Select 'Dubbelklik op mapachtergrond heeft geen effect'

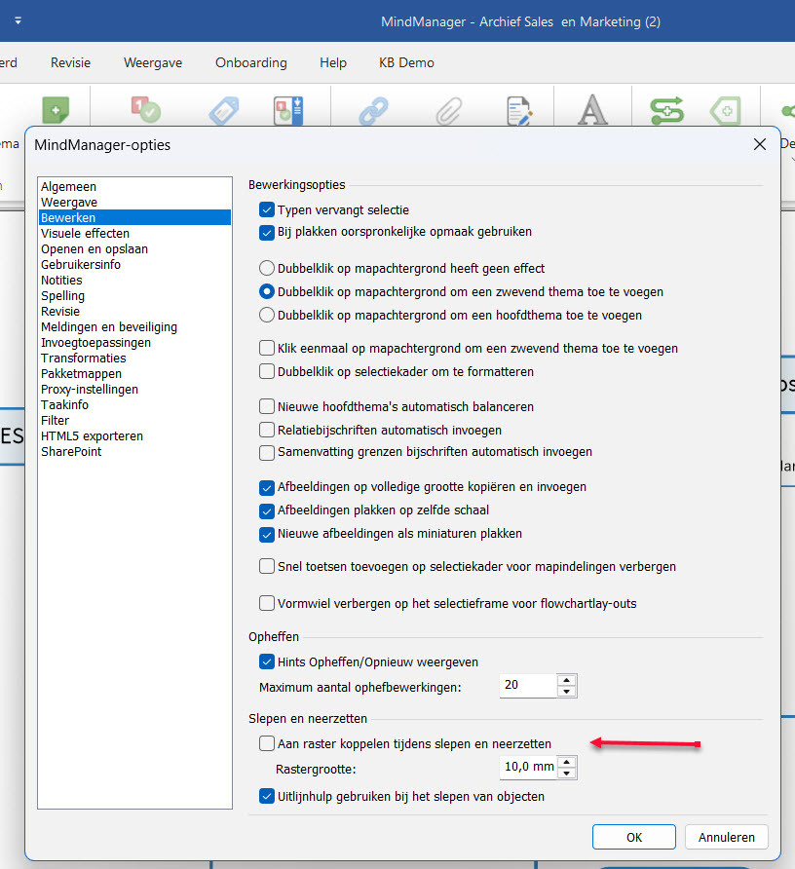click(267, 268)
